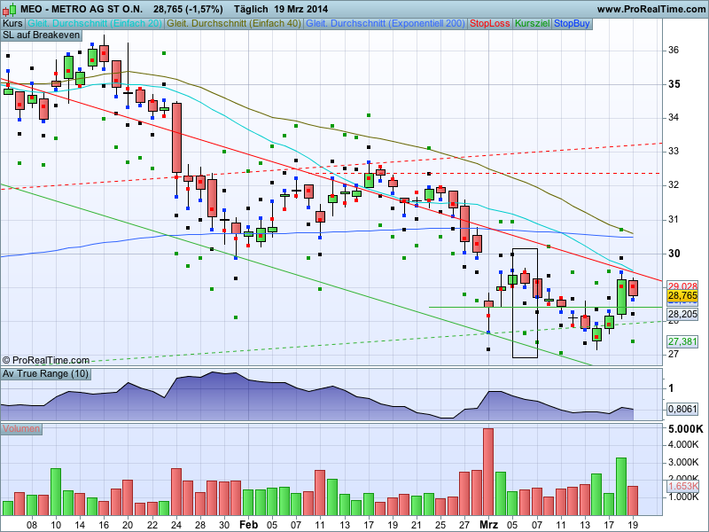The height and width of the screenshot is (532, 709).
Task: Click the 33 price axis label
Action: [x=674, y=151]
